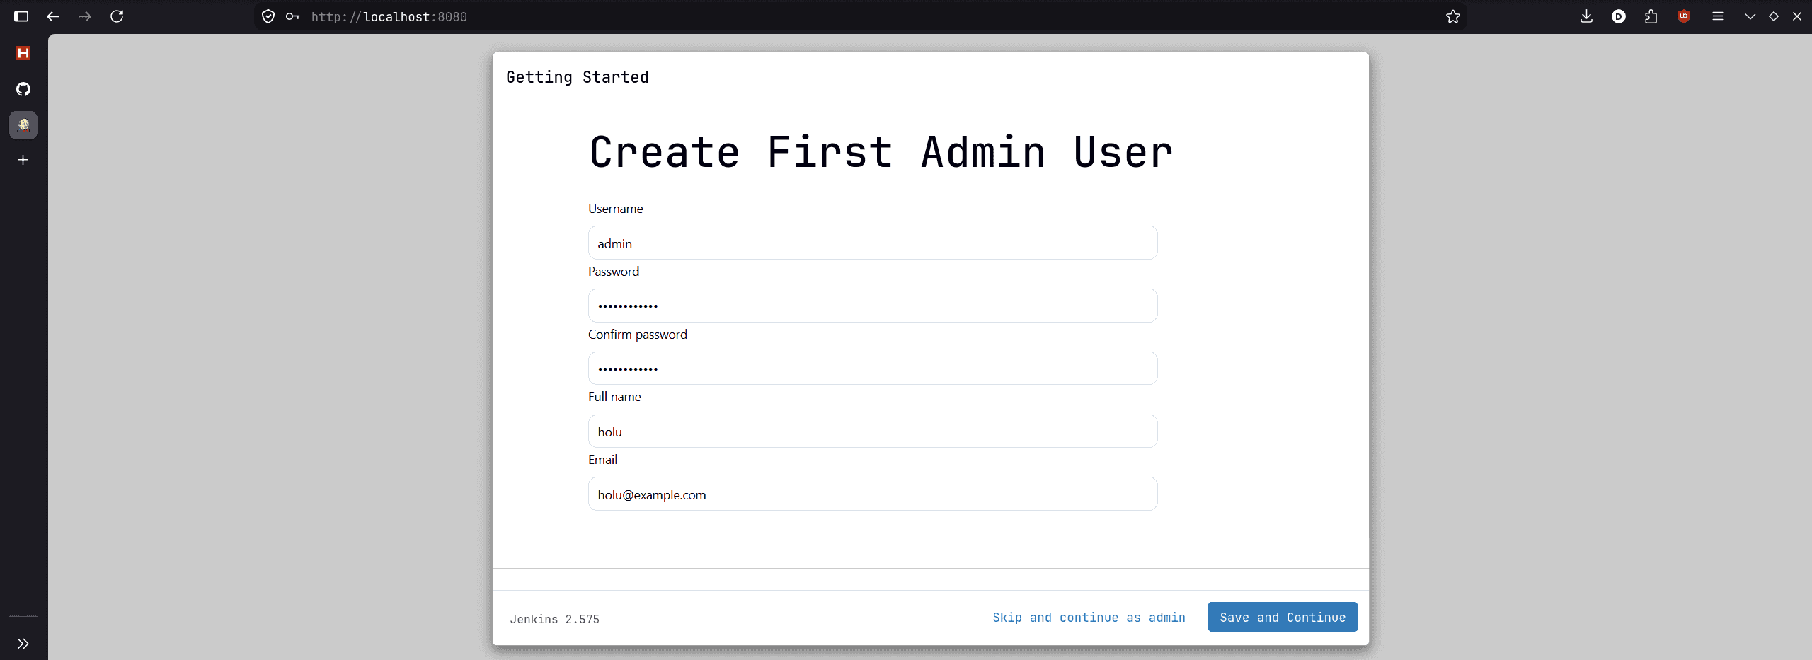Reload the current page
This screenshot has height=660, width=1812.
coord(117,16)
